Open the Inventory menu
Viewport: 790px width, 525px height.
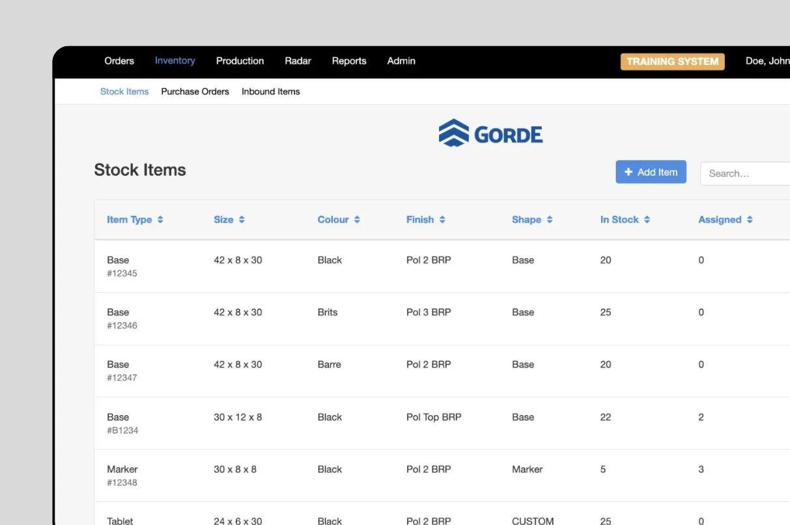tap(175, 61)
